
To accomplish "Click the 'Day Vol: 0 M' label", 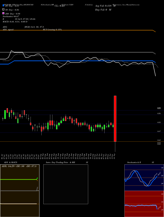I will (103, 10).
